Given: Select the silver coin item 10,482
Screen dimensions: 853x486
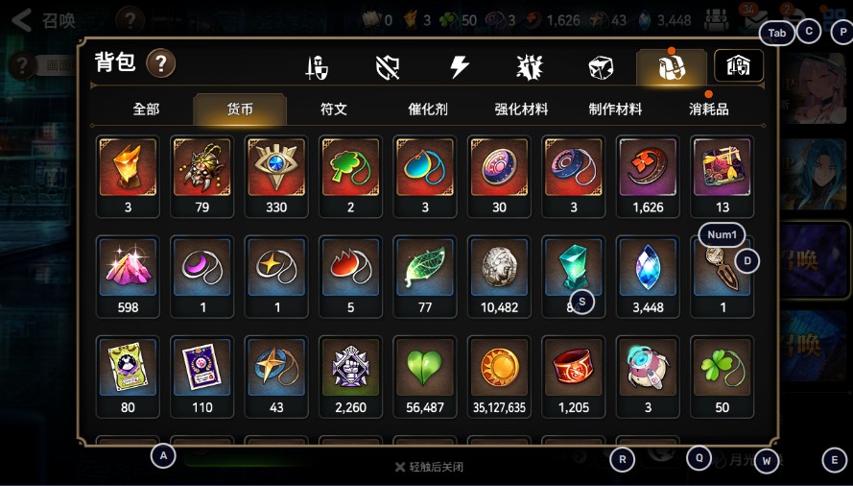Looking at the screenshot, I should (499, 277).
